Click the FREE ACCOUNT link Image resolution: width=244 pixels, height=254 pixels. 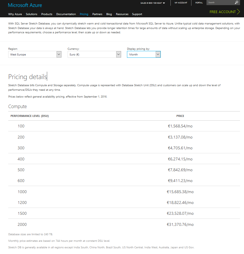(x=223, y=12)
